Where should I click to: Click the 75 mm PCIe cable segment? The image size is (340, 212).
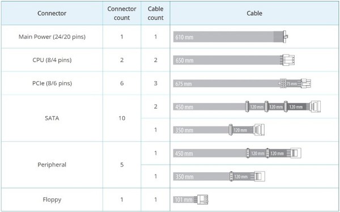click(292, 83)
